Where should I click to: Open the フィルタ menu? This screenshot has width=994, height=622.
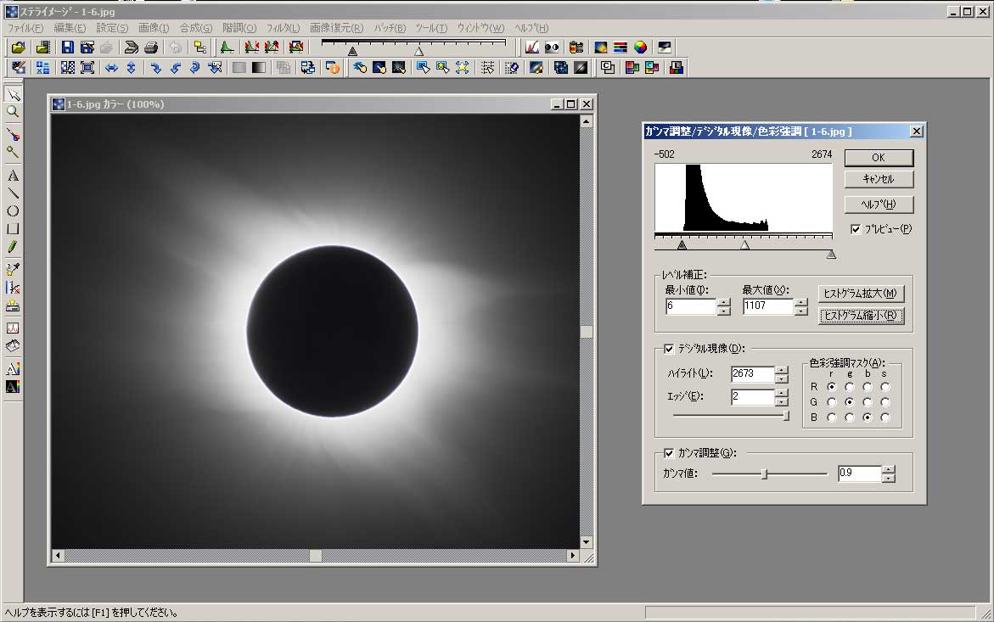[283, 28]
